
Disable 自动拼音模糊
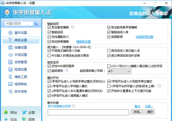click(49, 42)
